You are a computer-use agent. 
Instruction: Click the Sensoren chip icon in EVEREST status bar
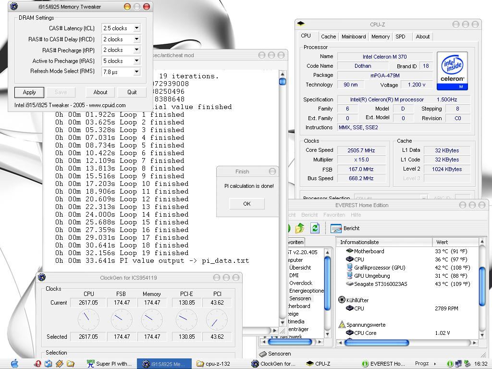click(263, 354)
